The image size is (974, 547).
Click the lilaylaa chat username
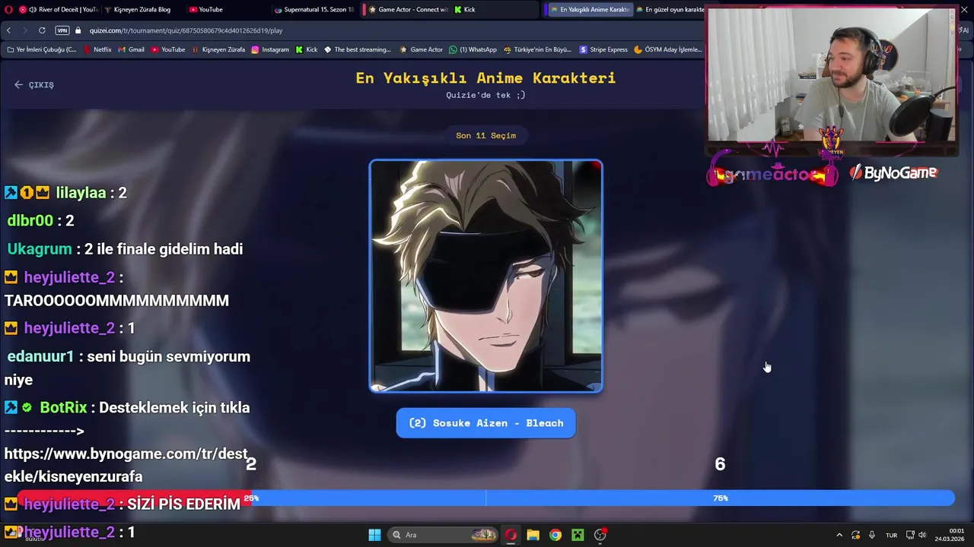[81, 193]
